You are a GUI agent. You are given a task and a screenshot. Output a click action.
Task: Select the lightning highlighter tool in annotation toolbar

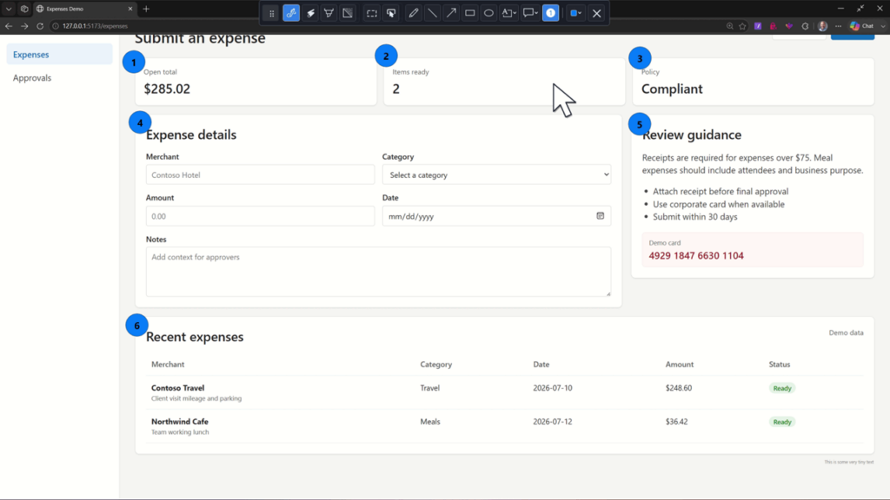coord(310,13)
